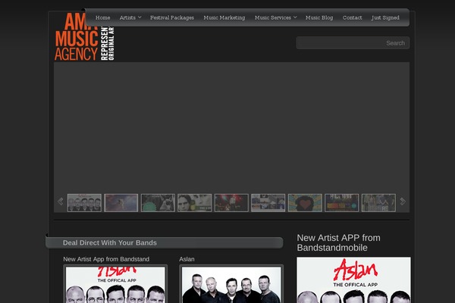The width and height of the screenshot is (455, 303).
Task: Open the Artists menu item
Action: coord(127,17)
